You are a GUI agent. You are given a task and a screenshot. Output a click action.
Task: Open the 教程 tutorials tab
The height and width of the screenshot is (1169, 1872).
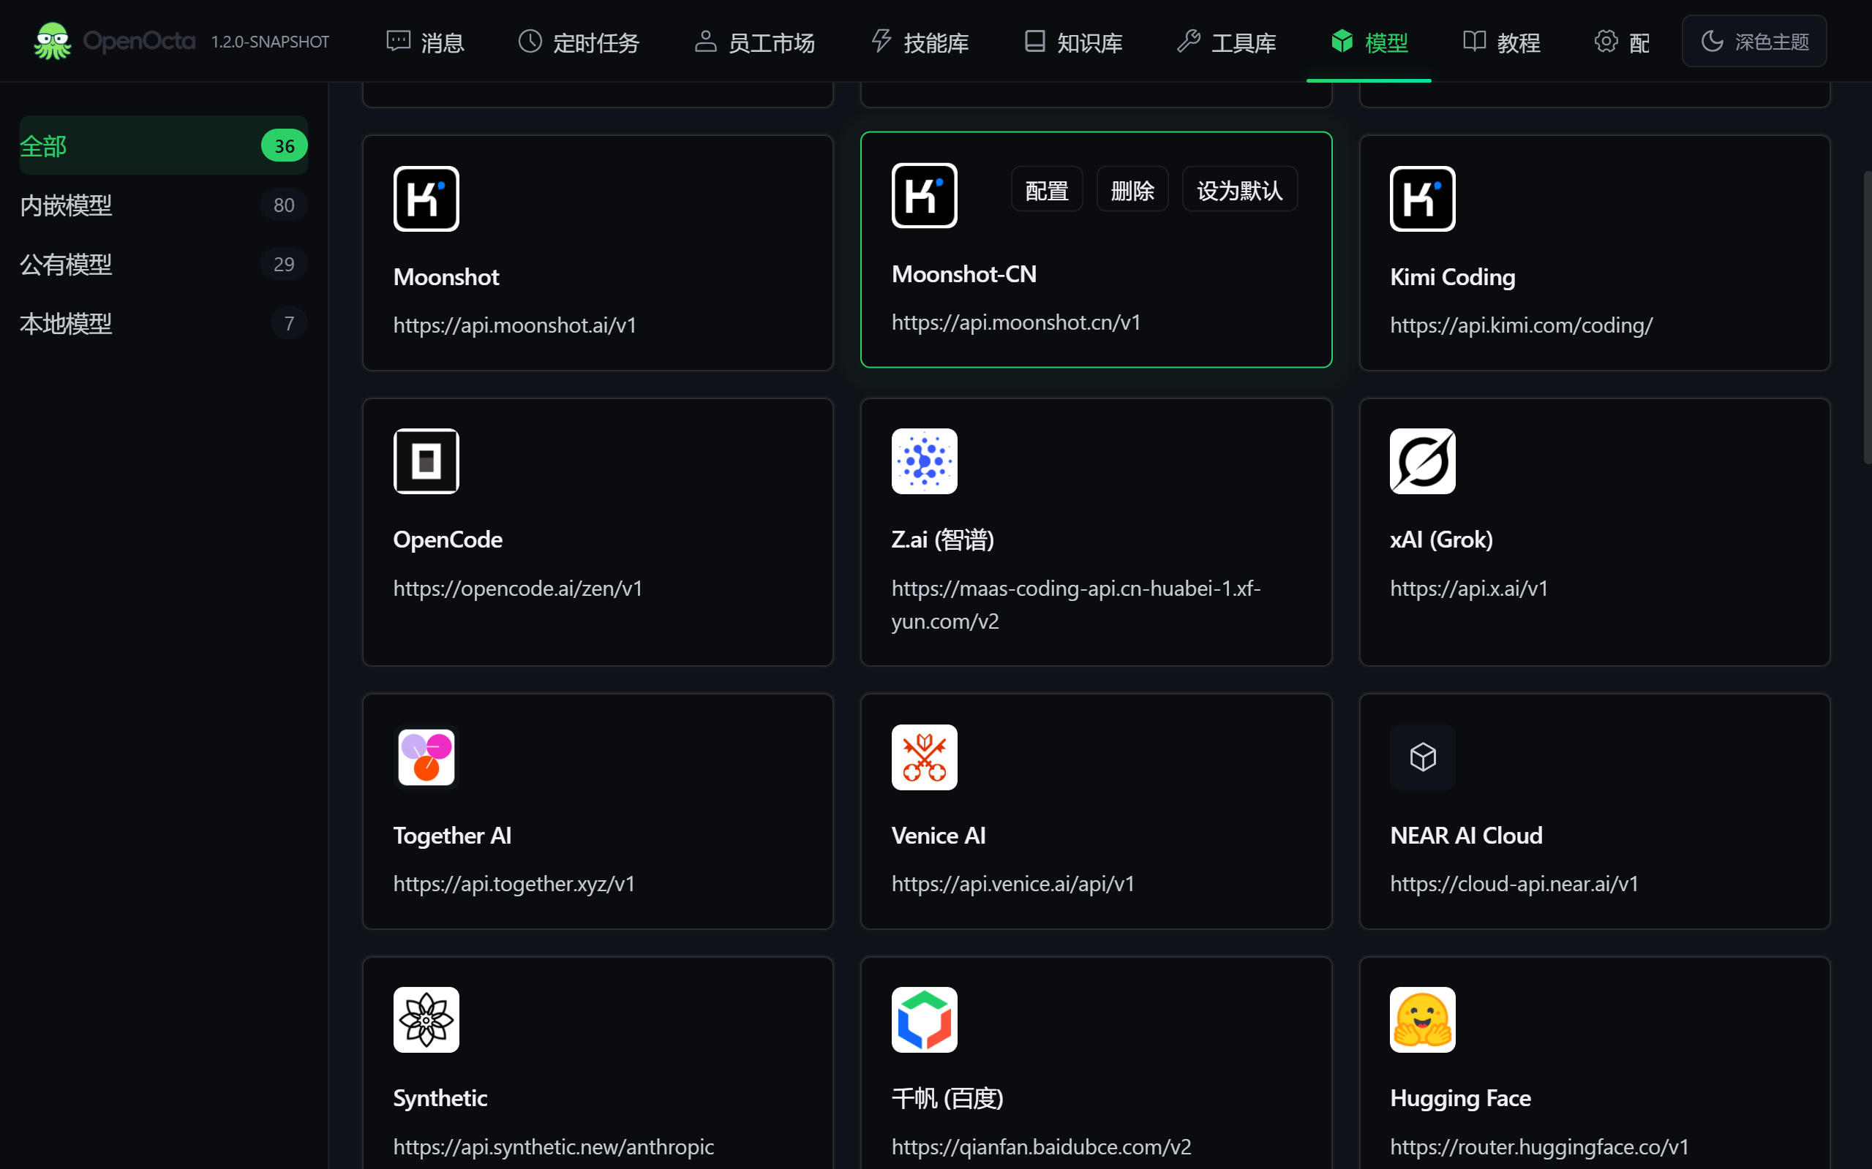coord(1500,42)
